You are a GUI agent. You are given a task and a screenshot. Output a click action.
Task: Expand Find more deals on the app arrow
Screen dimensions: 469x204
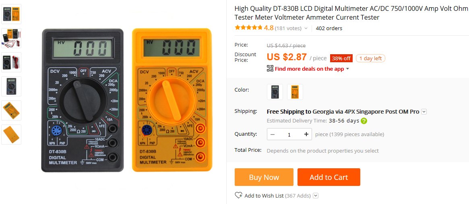click(347, 69)
